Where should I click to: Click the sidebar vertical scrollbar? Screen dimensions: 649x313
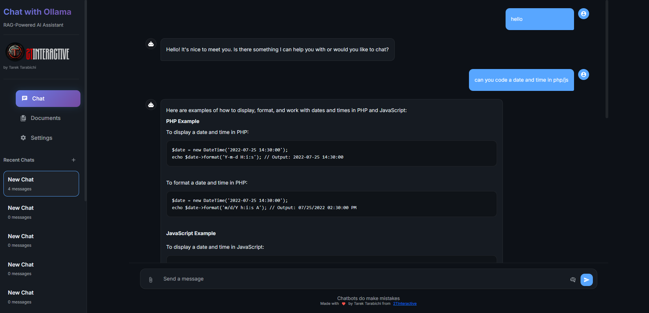tap(85, 103)
